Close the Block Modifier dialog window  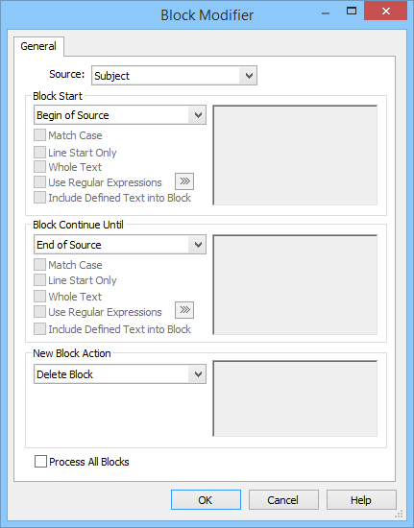pyautogui.click(x=385, y=12)
